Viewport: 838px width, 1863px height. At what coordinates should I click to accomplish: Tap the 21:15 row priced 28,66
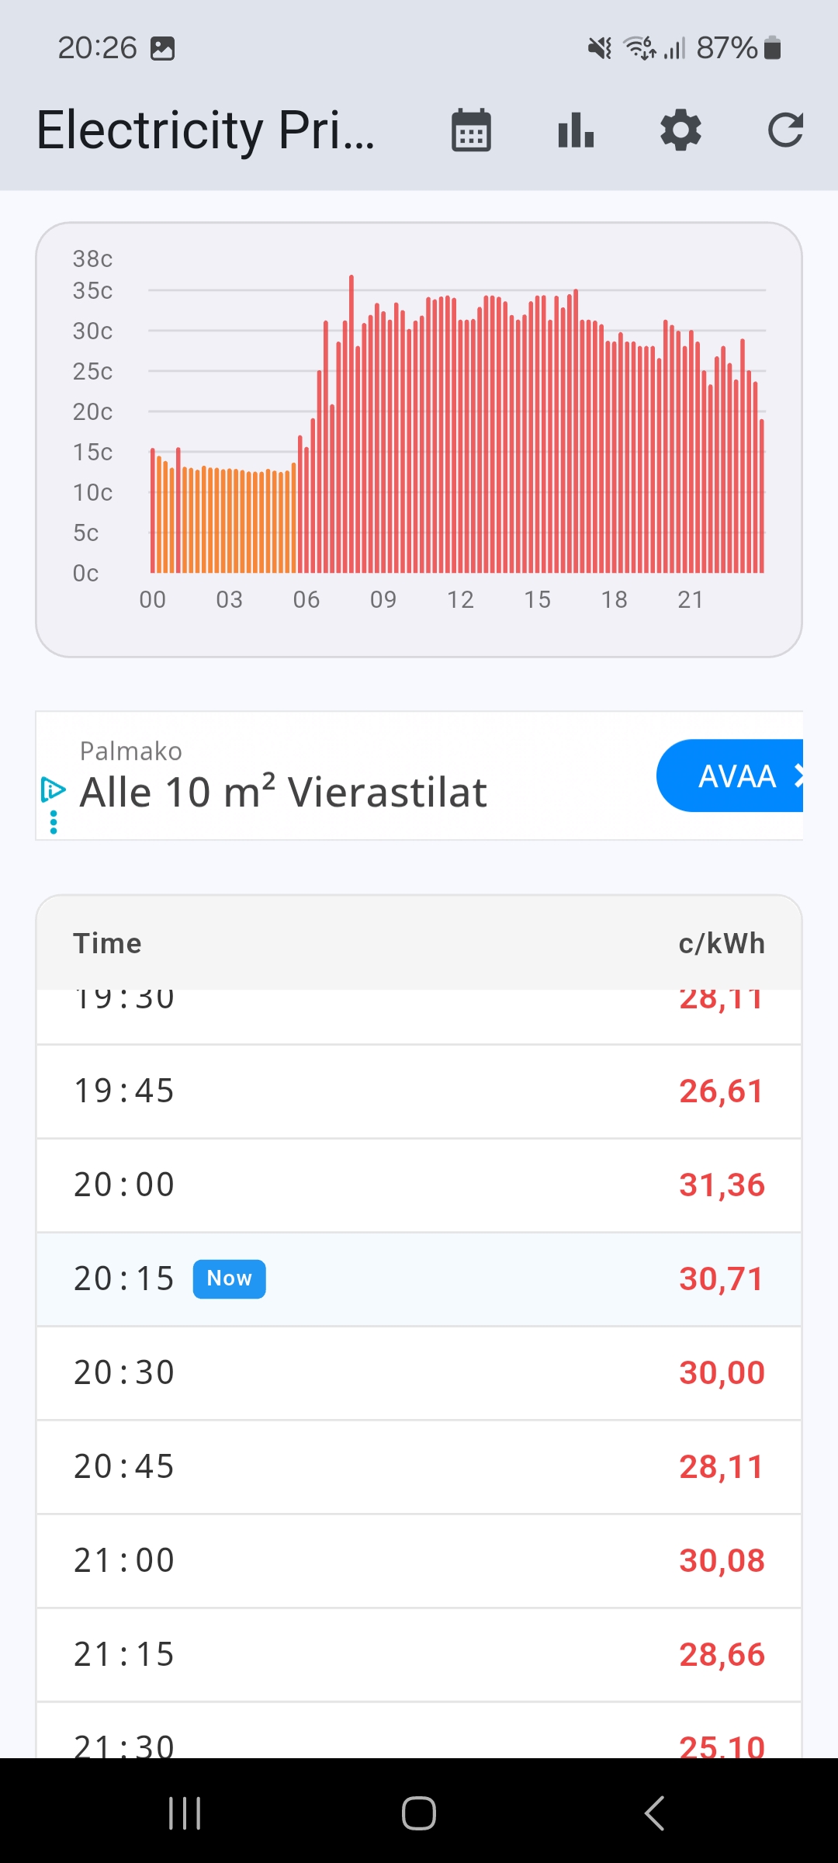(419, 1654)
